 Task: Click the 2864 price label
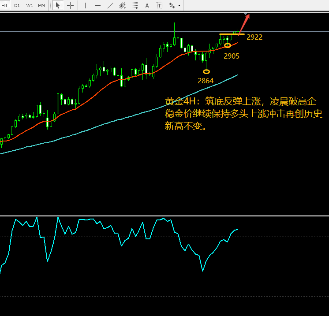(206, 81)
